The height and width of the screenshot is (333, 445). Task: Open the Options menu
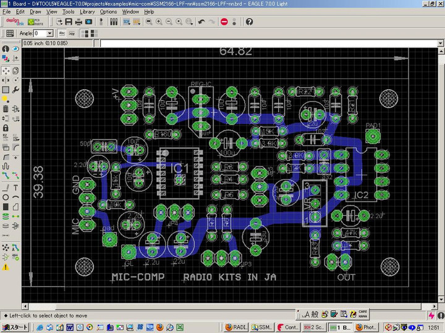(108, 12)
